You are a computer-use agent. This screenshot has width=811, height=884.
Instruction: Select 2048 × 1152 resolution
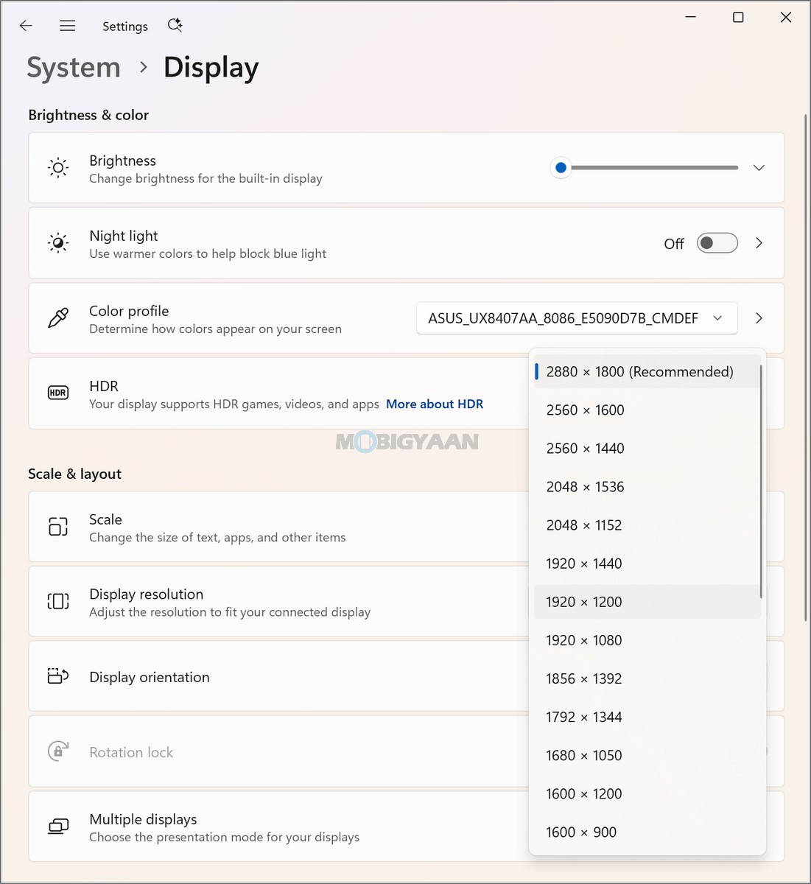(647, 525)
